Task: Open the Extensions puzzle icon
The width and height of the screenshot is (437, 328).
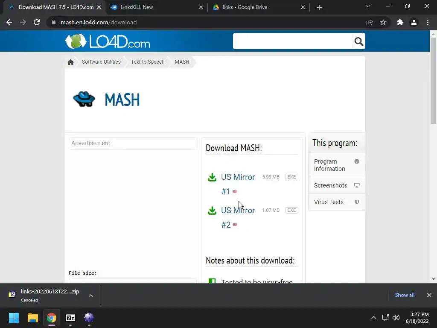Action: coord(400,22)
